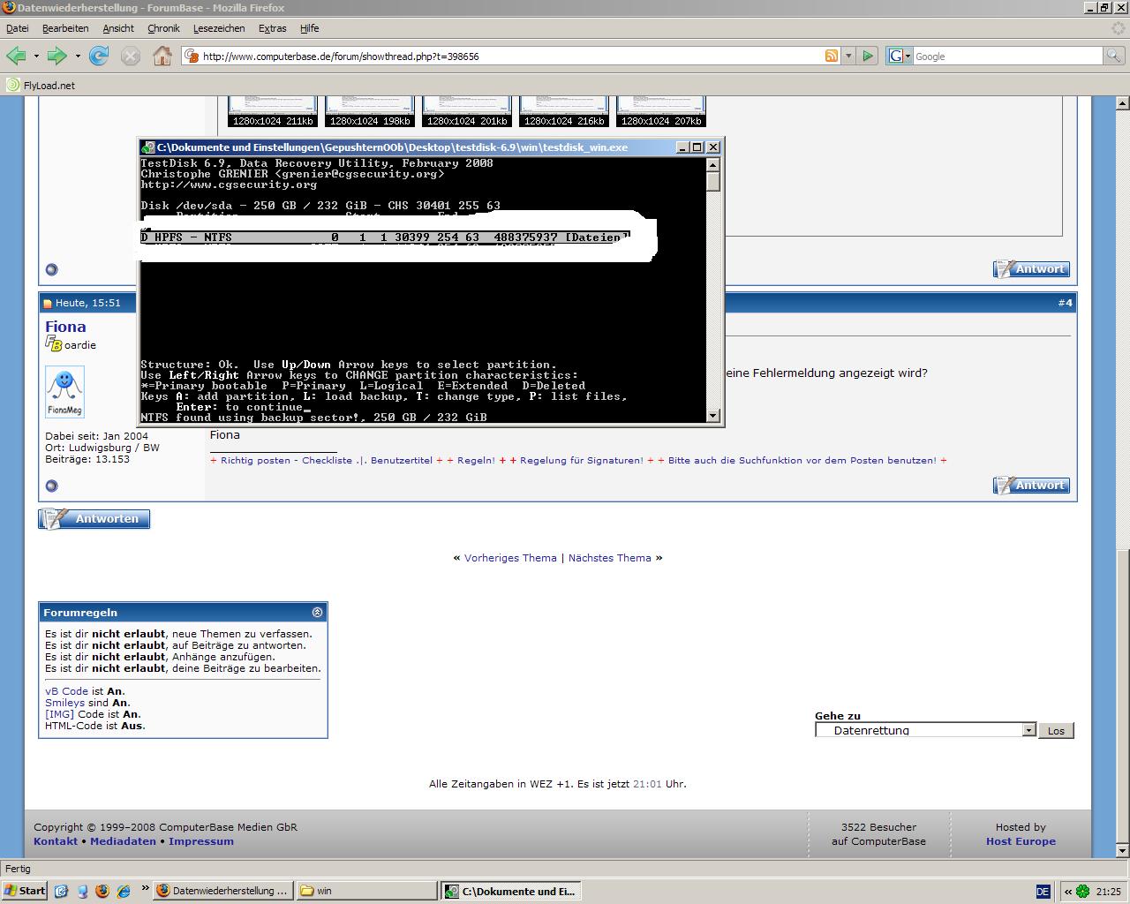
Task: Open the Home page icon
Action: tap(162, 56)
